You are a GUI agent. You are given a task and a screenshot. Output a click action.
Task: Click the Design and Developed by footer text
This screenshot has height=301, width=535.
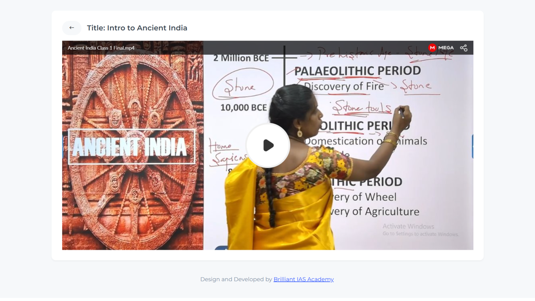point(236,279)
